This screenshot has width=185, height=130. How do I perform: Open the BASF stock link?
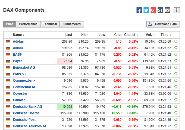tap(17, 55)
